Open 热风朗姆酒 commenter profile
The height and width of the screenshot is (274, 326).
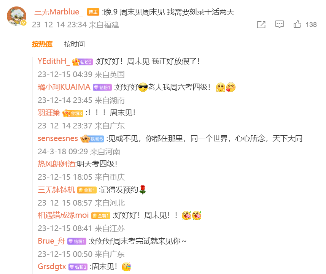(x=56, y=164)
